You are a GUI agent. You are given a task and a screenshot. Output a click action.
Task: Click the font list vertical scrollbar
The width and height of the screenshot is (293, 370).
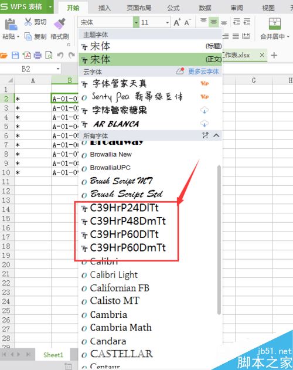pyautogui.click(x=219, y=240)
